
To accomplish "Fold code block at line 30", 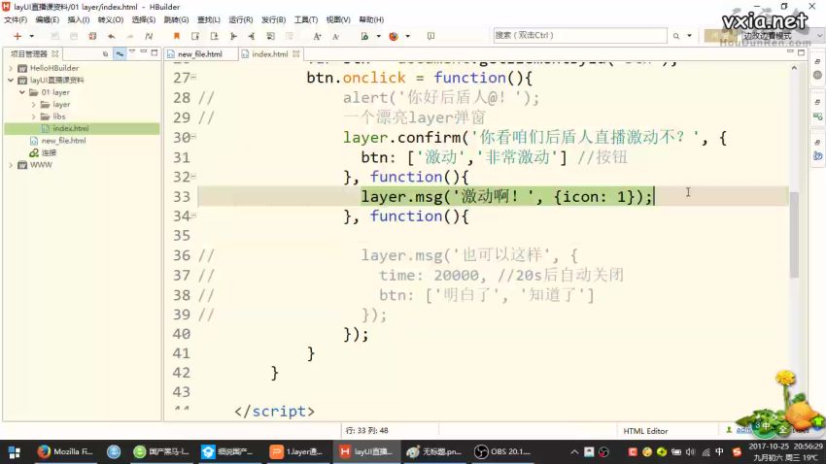I will [193, 137].
